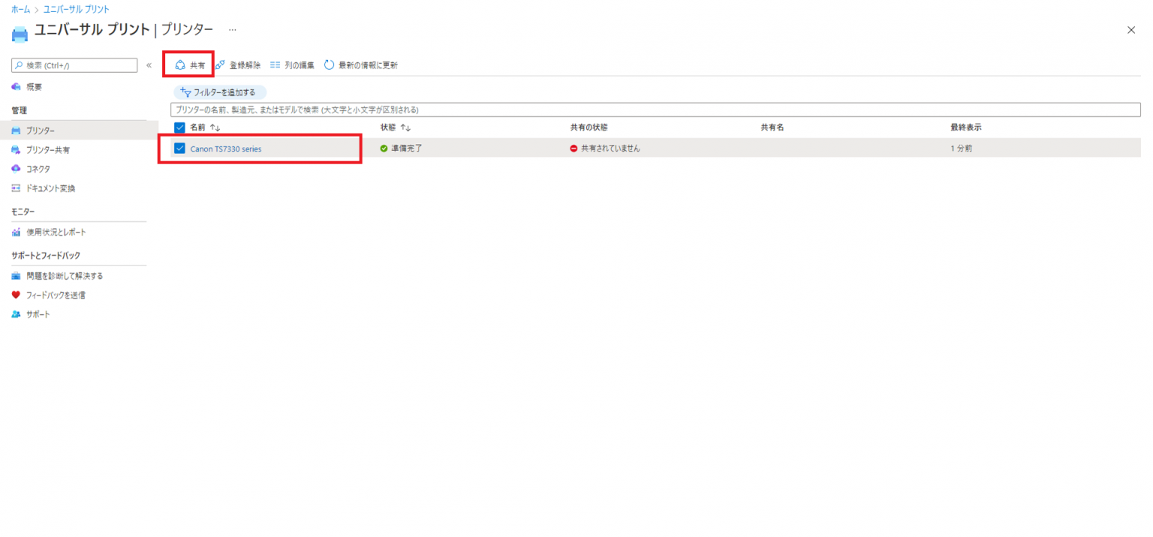The height and width of the screenshot is (537, 1153).
Task: Open 問題を診断して解決する menu item
Action: [x=65, y=276]
